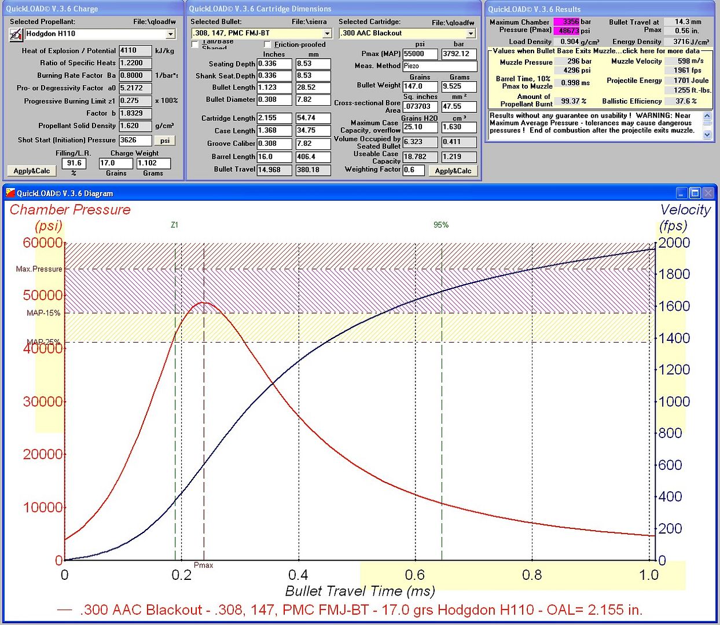The image size is (720, 625).
Task: Click the Barrel Length inches input field
Action: click(274, 157)
